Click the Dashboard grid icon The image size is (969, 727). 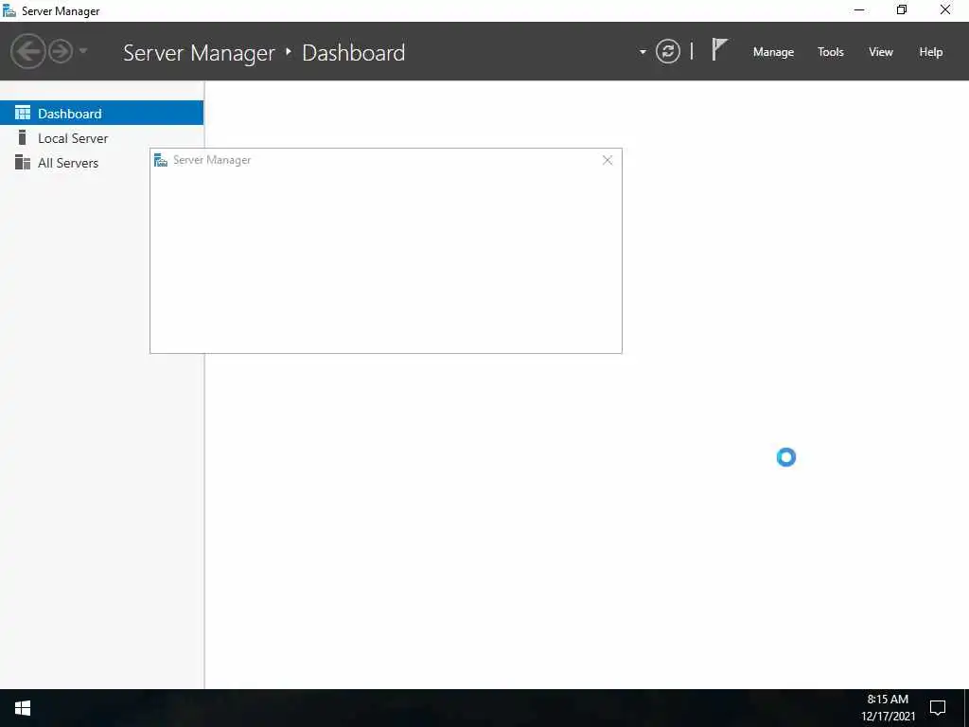[23, 113]
